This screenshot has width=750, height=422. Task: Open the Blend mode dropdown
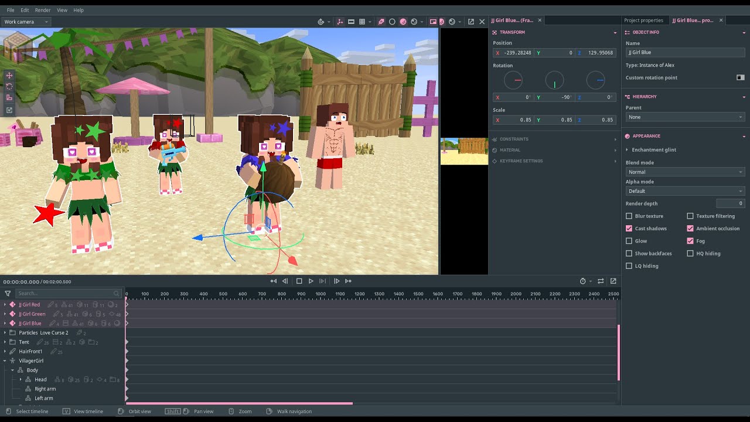pyautogui.click(x=685, y=172)
